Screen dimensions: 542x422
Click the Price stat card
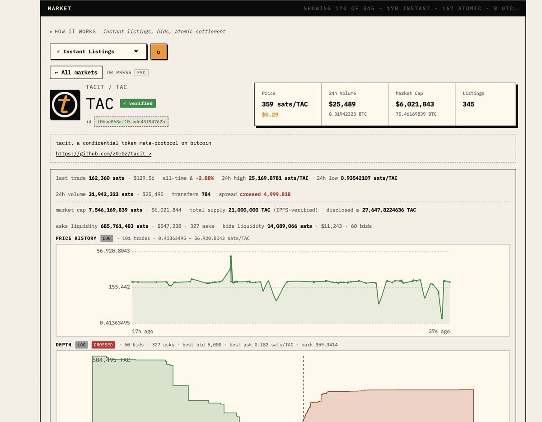coord(288,104)
